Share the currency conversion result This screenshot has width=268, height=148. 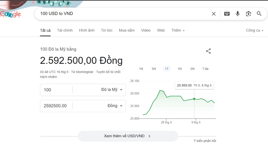208,51
